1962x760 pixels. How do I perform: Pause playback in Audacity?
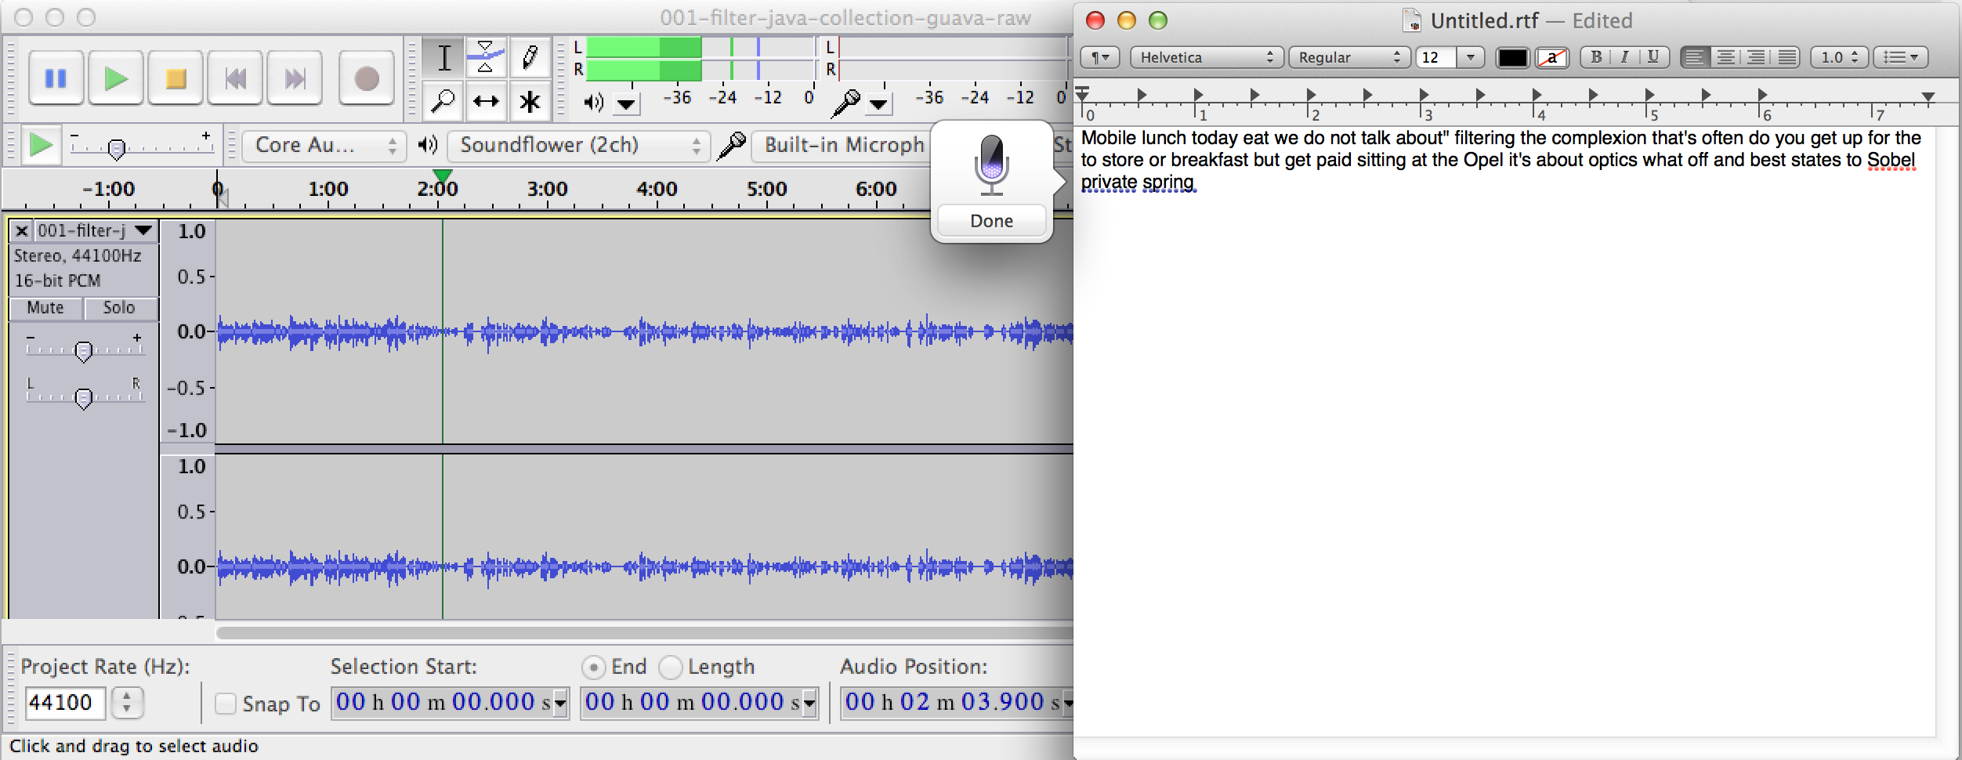point(56,78)
